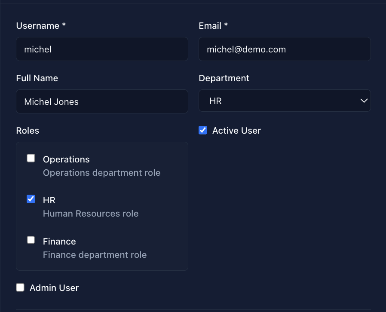Click the Finance department role description
The height and width of the screenshot is (312, 386).
tap(95, 254)
